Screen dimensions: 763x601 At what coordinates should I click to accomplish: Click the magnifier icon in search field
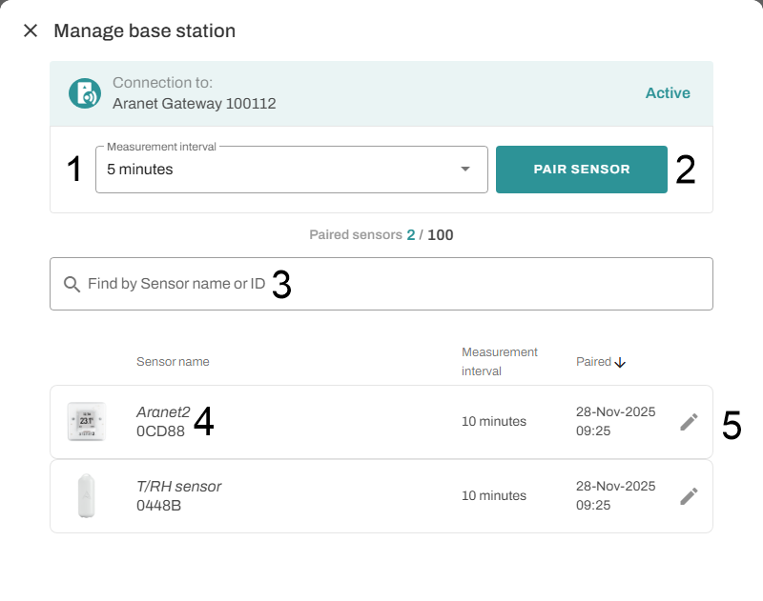(x=72, y=284)
